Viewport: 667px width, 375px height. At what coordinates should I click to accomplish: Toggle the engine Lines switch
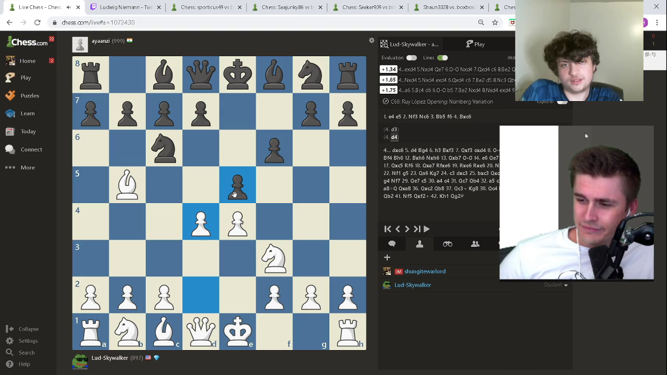pyautogui.click(x=442, y=58)
